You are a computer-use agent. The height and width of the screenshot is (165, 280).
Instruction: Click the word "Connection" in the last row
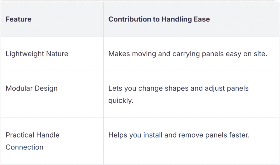pyautogui.click(x=25, y=147)
